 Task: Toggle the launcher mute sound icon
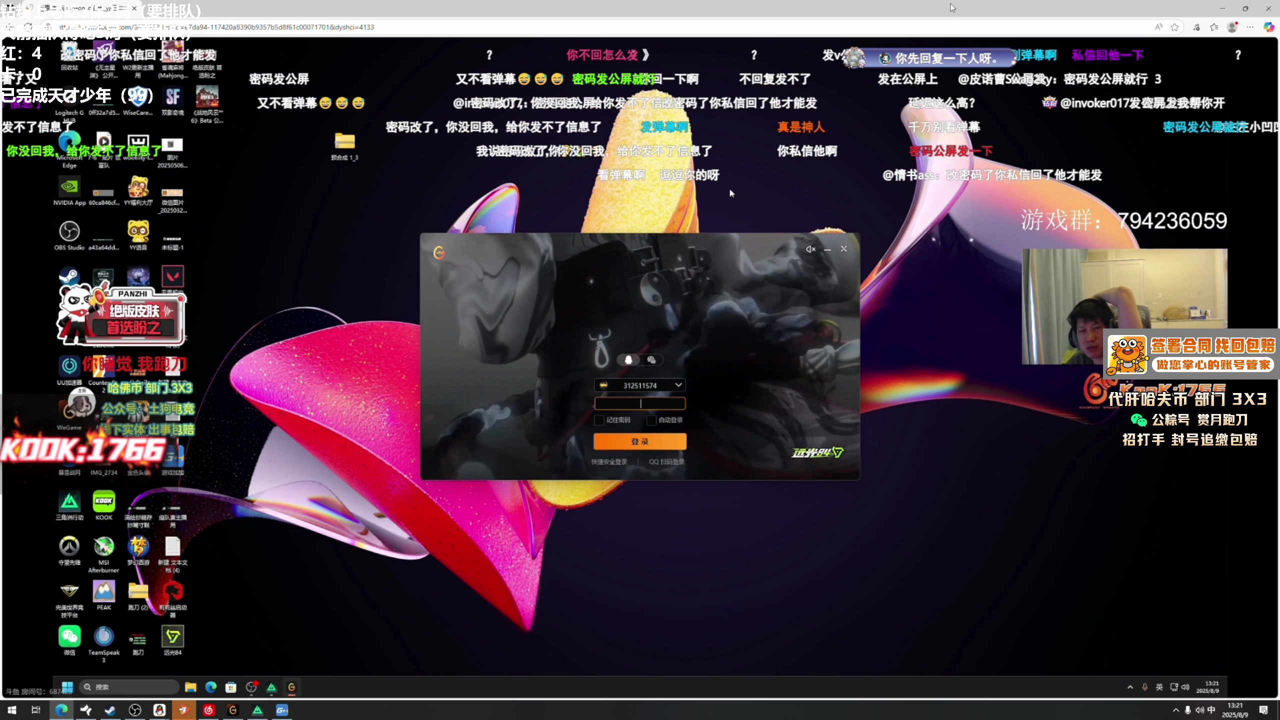pyautogui.click(x=810, y=249)
